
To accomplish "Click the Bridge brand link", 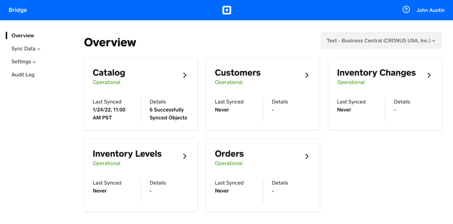I will 17,10.
